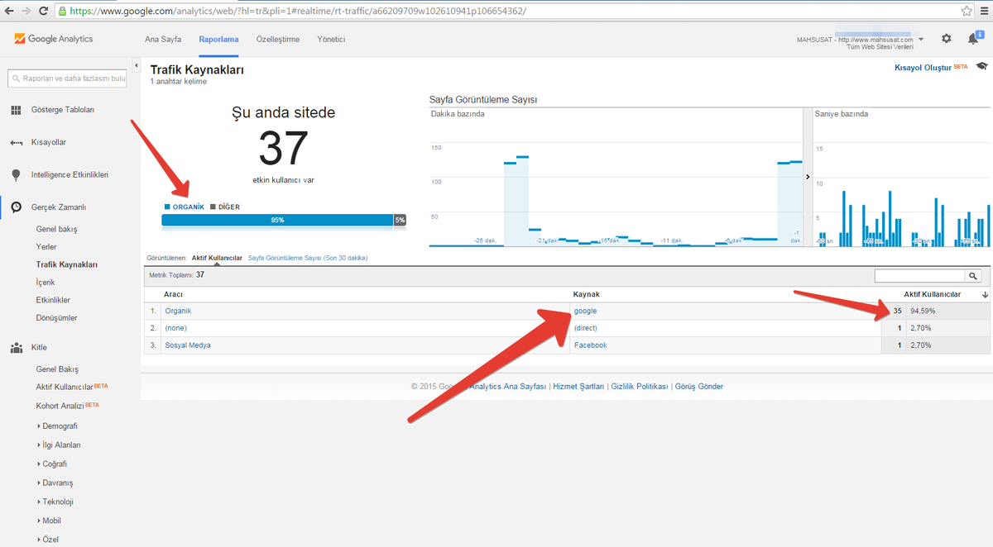
Task: Open Dönüşümler realtime report
Action: click(x=56, y=318)
